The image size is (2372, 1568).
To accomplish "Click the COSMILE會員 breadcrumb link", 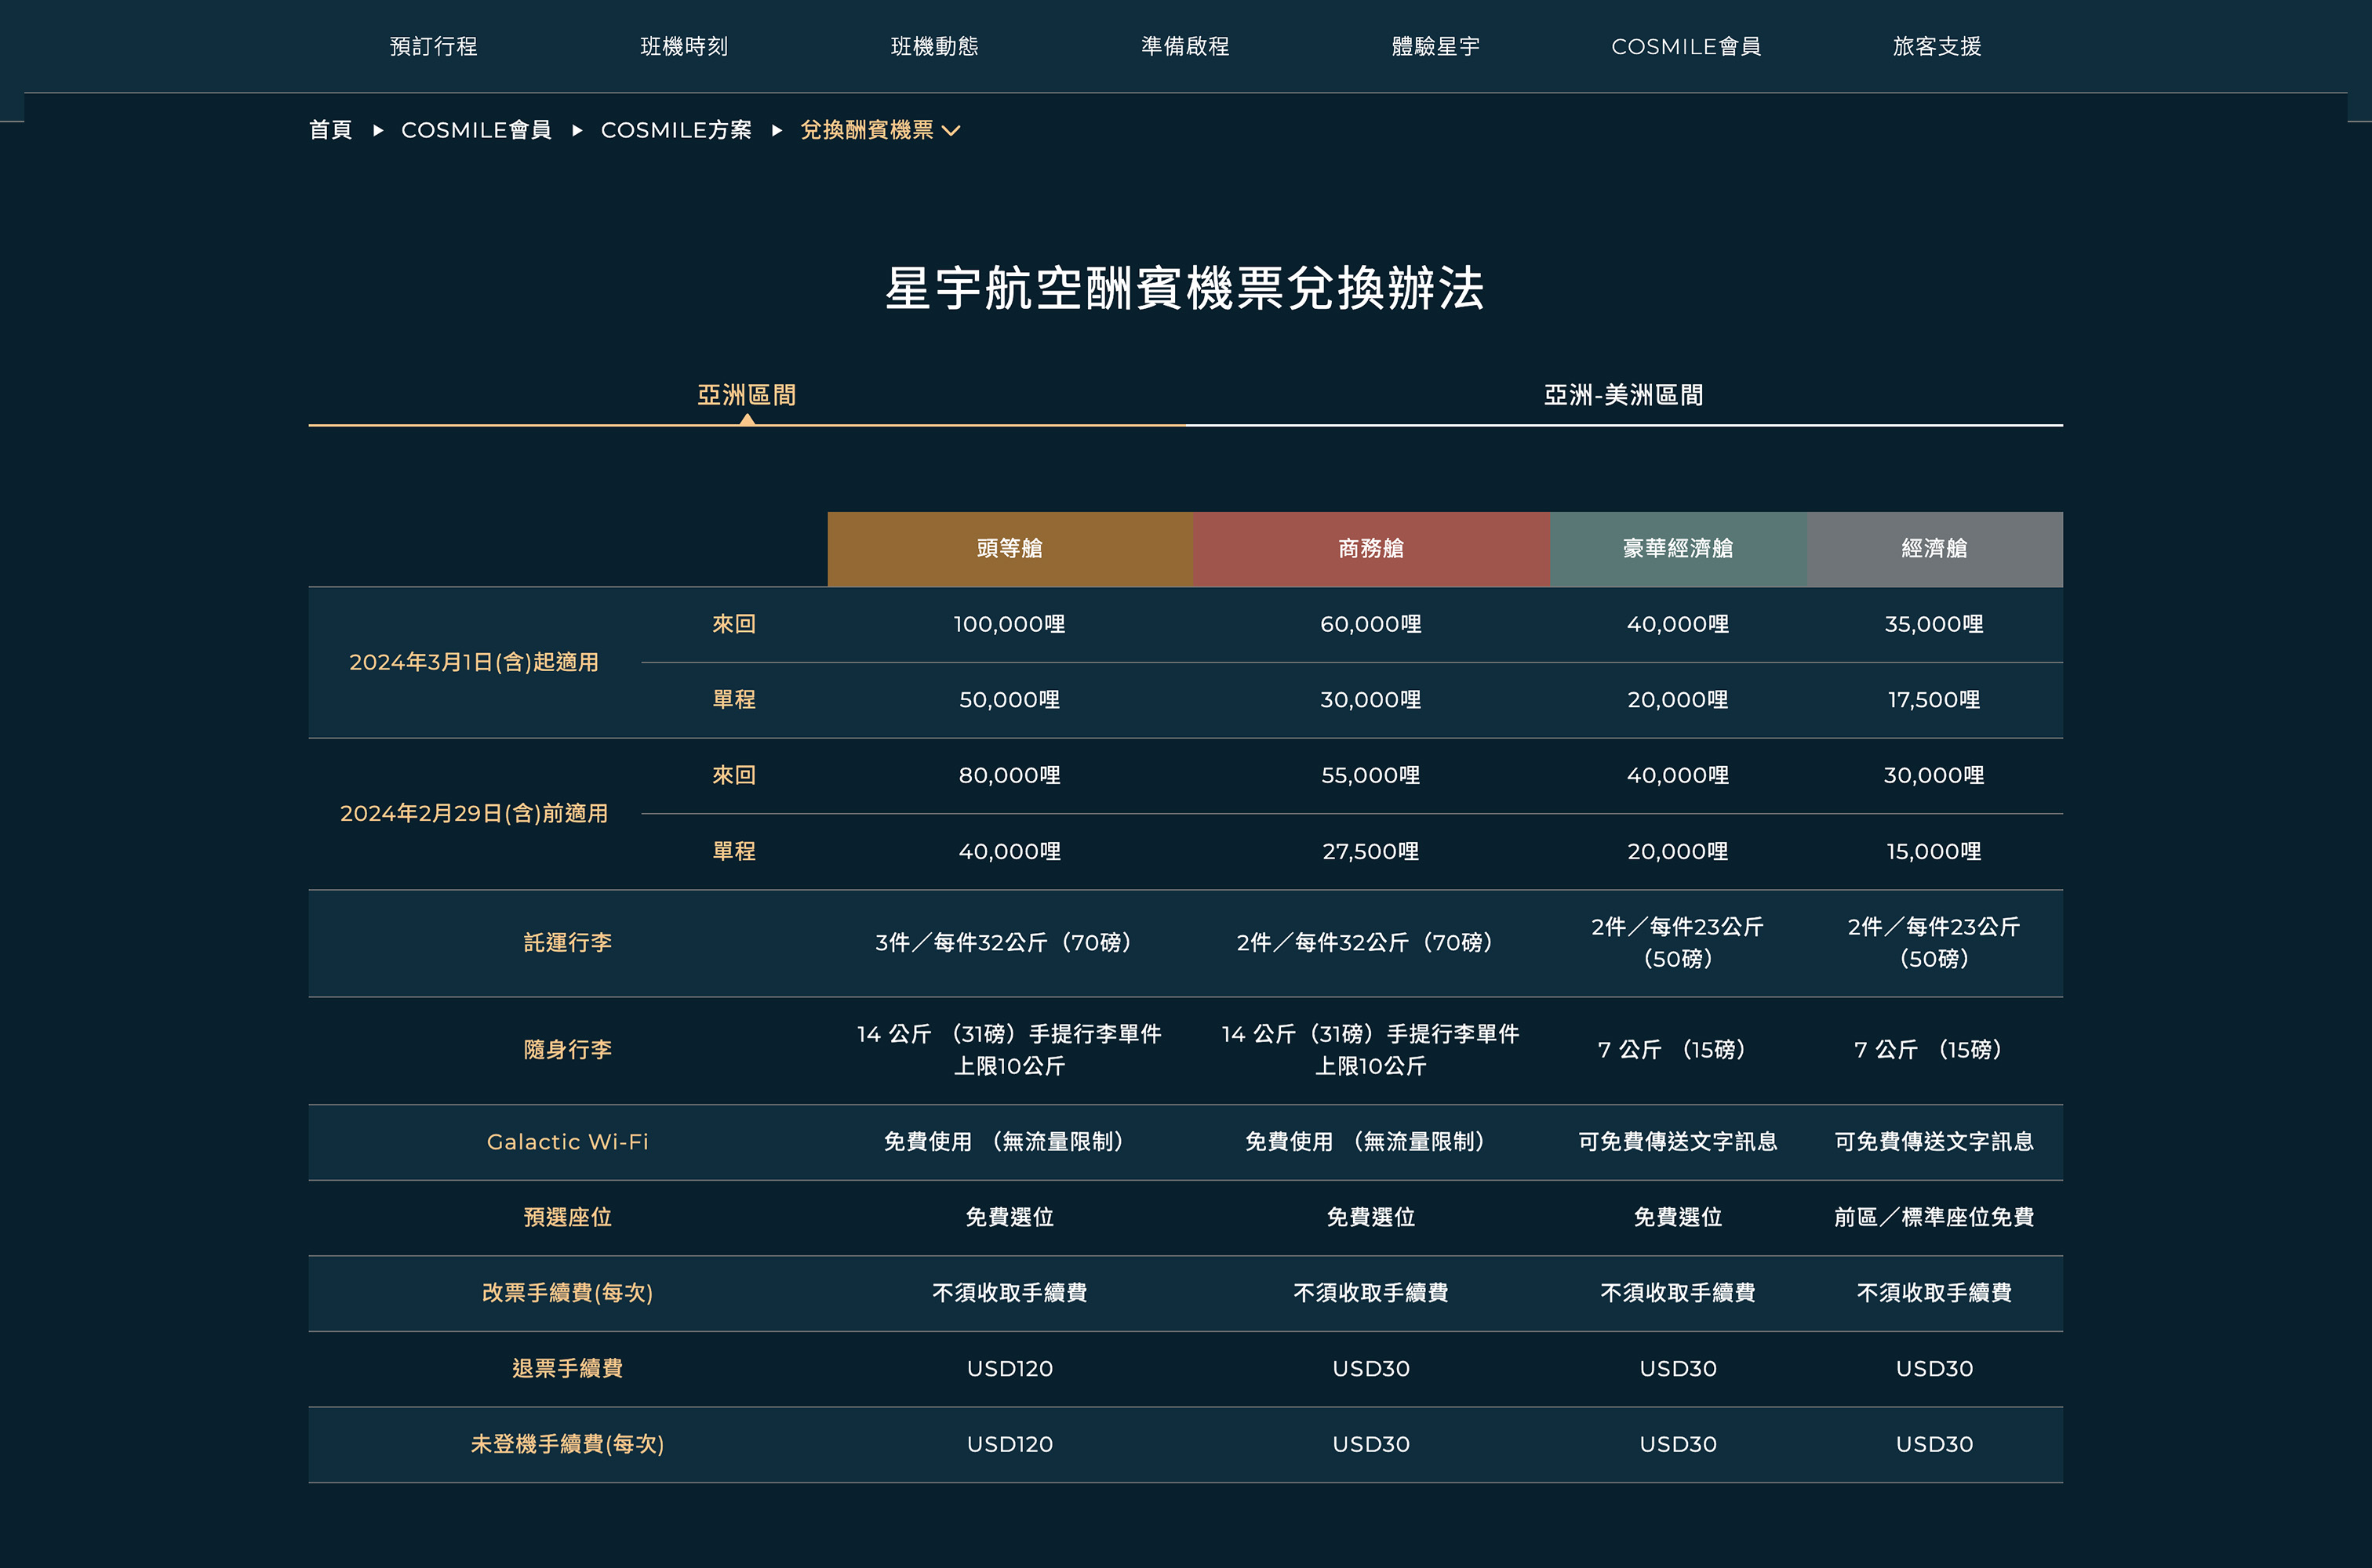I will [x=476, y=130].
